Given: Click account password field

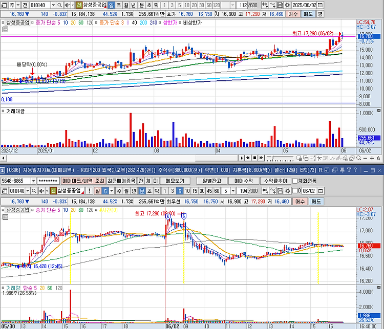Looking at the screenshot, I should tap(48, 181).
